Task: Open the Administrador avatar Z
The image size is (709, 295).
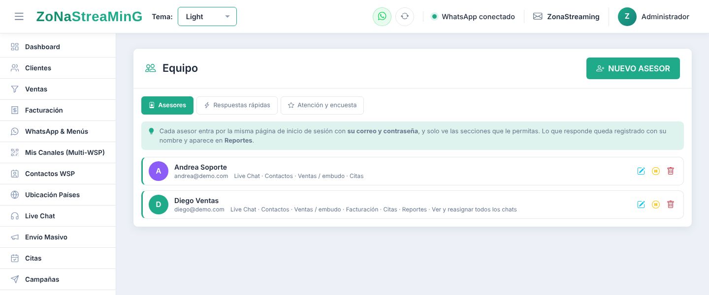Action: (627, 17)
